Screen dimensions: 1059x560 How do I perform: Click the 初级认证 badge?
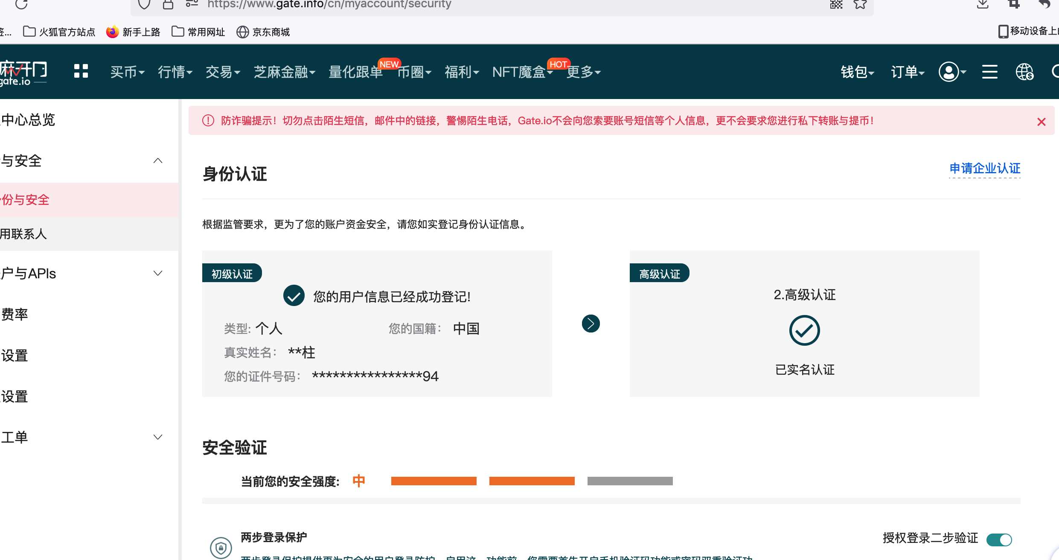[x=232, y=274]
